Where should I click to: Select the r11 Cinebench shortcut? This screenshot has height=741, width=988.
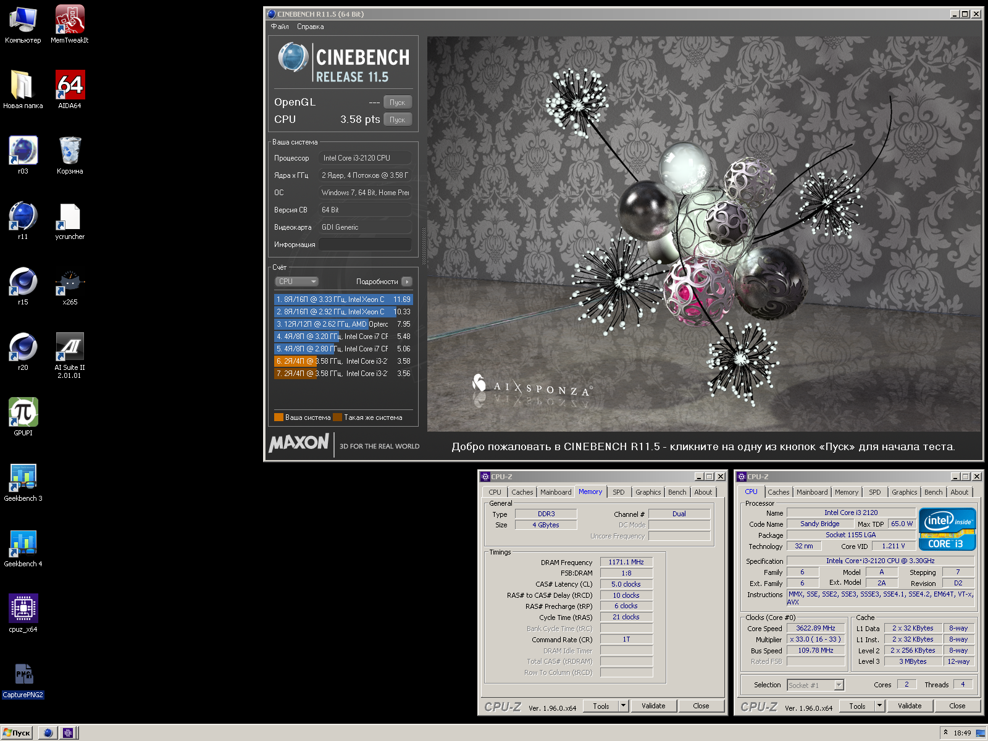click(x=23, y=221)
